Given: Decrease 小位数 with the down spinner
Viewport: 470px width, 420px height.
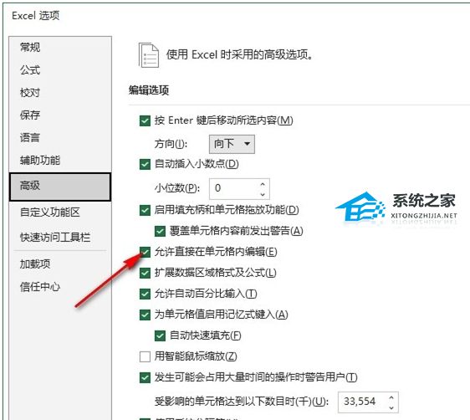Looking at the screenshot, I should coord(263,194).
